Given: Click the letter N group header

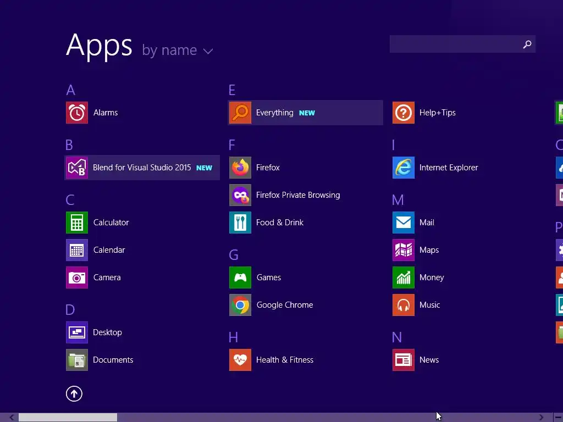Looking at the screenshot, I should (397, 337).
